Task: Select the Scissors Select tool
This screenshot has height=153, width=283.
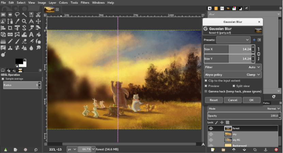Action: point(38,15)
